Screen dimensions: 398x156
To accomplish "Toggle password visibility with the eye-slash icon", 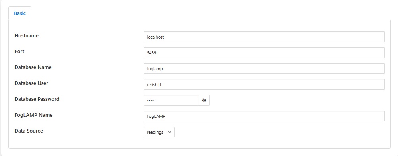I will (x=204, y=100).
